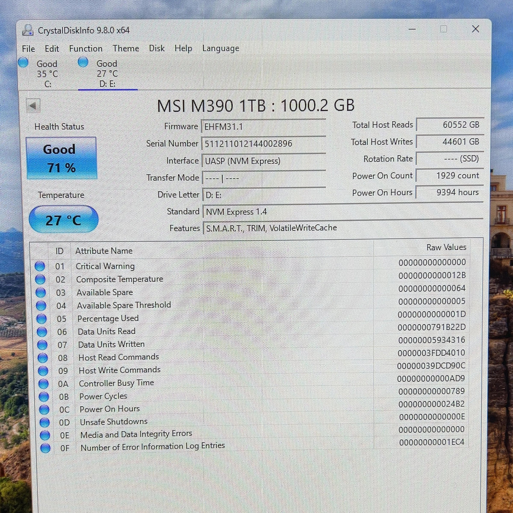Open the Language menu
Viewport: 513px width, 513px height.
pos(221,48)
